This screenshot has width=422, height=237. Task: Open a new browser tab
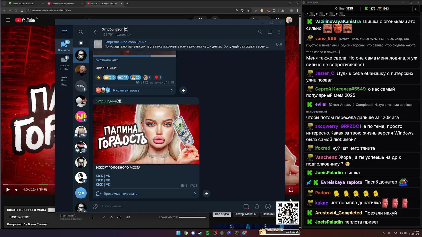tap(127, 3)
